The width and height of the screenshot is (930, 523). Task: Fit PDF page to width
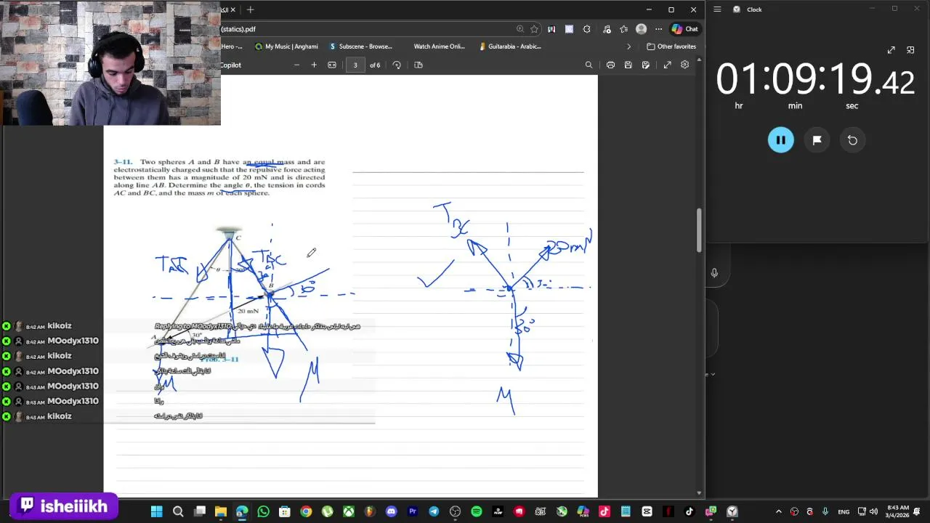tap(332, 65)
